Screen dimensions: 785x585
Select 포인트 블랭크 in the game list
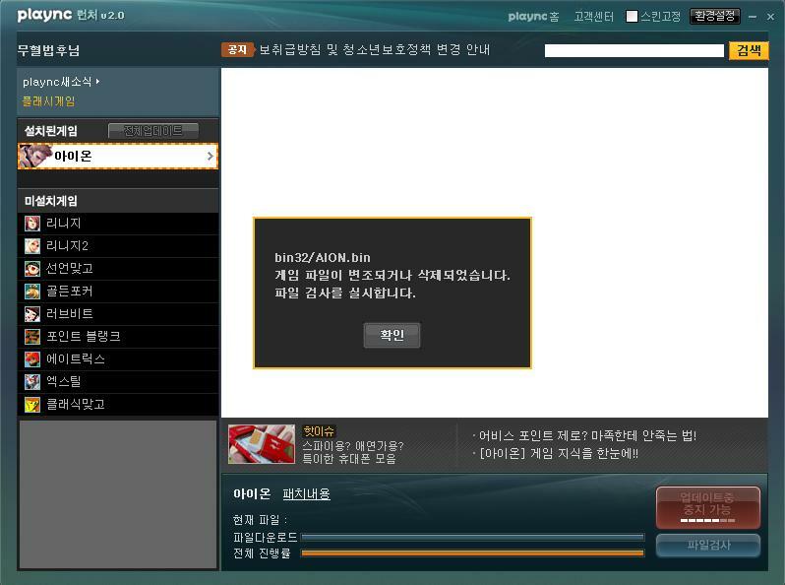coord(118,337)
